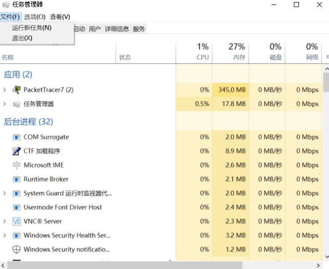
Task: Select 运行新任务(N) from the file menu
Action: click(32, 28)
